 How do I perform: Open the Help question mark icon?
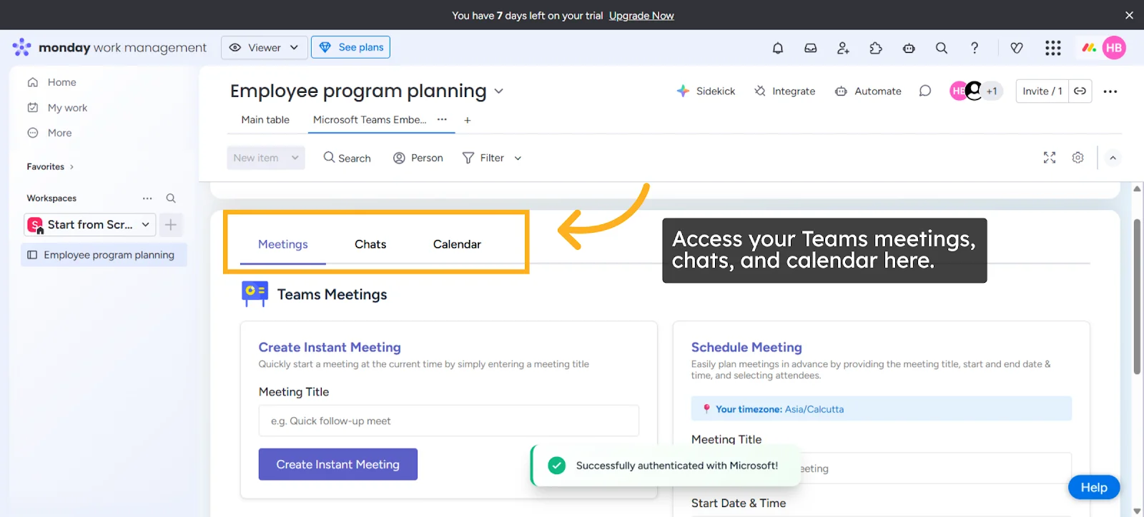coord(974,48)
